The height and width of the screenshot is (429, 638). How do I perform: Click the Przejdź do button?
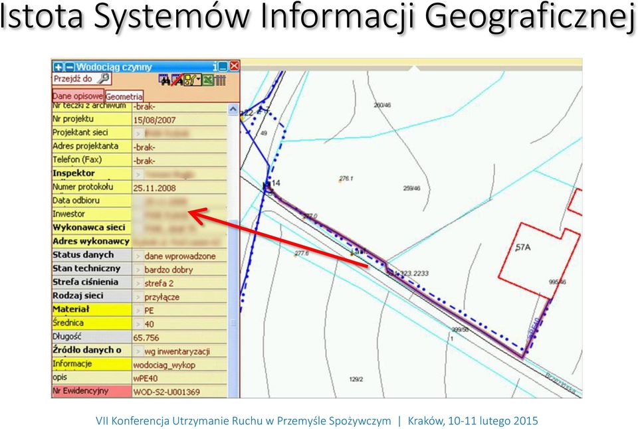[x=81, y=78]
